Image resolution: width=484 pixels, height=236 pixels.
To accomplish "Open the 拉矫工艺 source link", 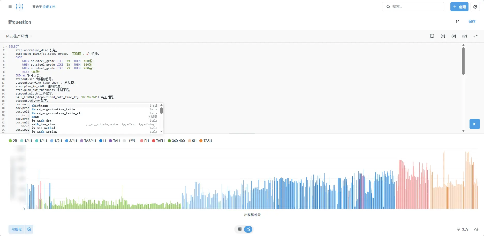I will pyautogui.click(x=49, y=7).
